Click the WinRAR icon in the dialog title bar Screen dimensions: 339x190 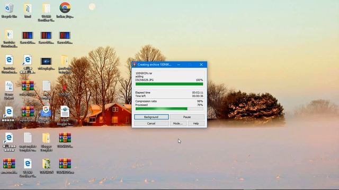pos(134,64)
